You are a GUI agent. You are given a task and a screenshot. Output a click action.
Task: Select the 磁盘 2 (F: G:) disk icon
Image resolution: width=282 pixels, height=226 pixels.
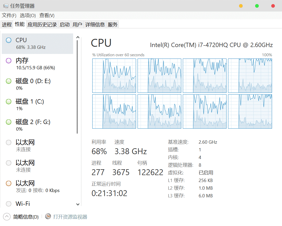9,122
